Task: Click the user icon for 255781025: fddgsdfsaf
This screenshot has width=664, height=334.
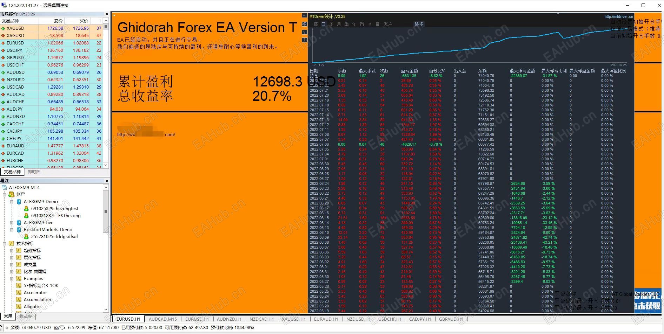Action: click(x=26, y=237)
